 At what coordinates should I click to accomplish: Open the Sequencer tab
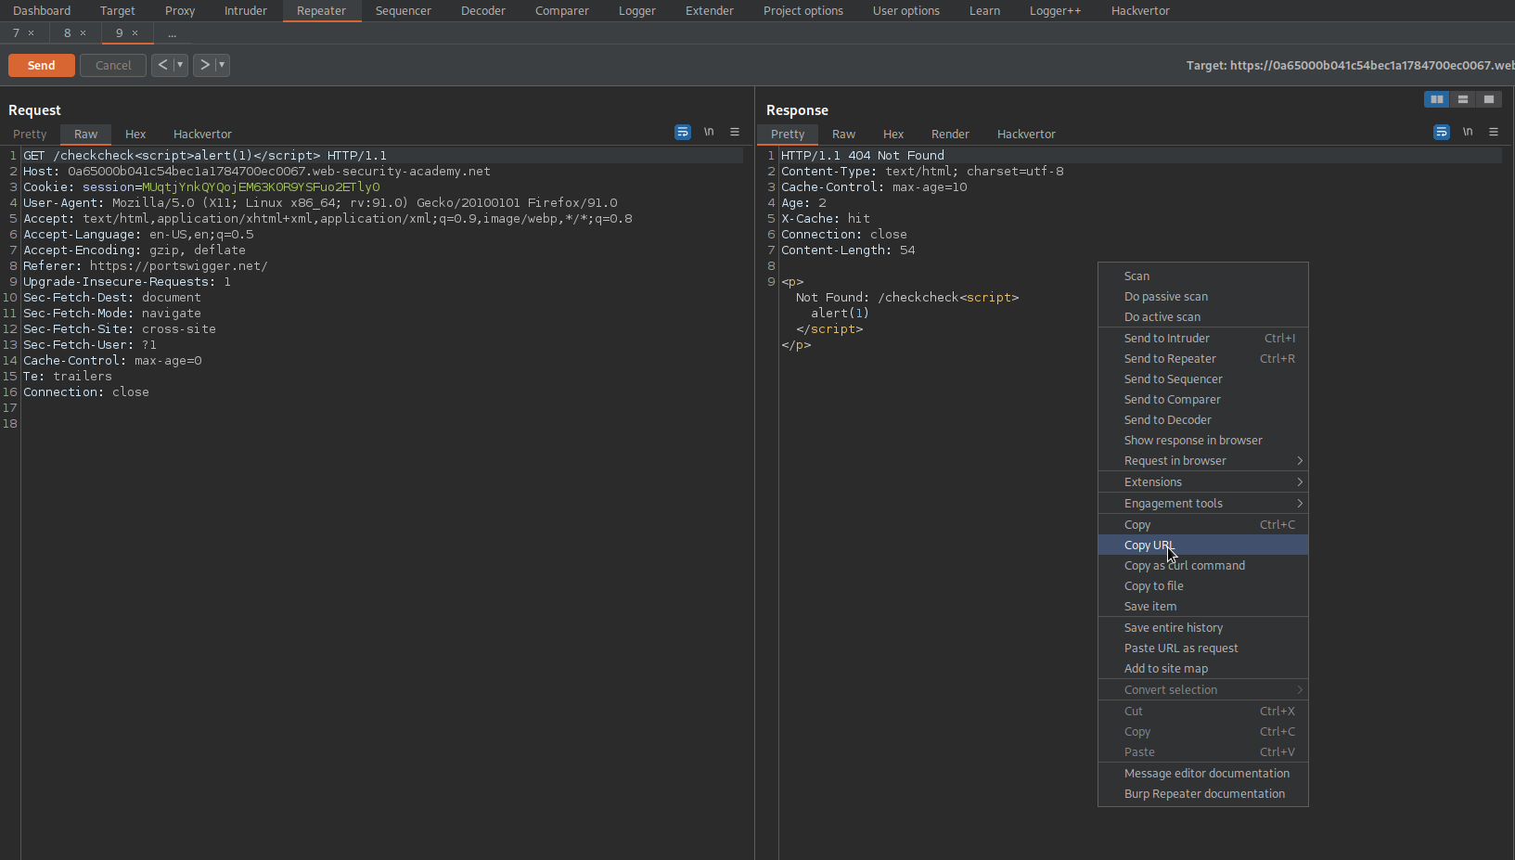coord(404,11)
